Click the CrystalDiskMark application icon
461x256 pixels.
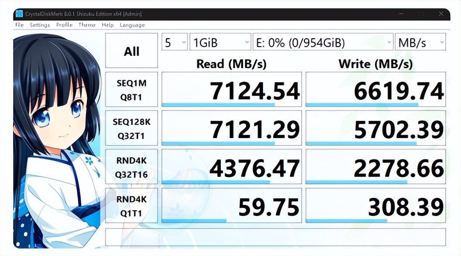pyautogui.click(x=18, y=14)
